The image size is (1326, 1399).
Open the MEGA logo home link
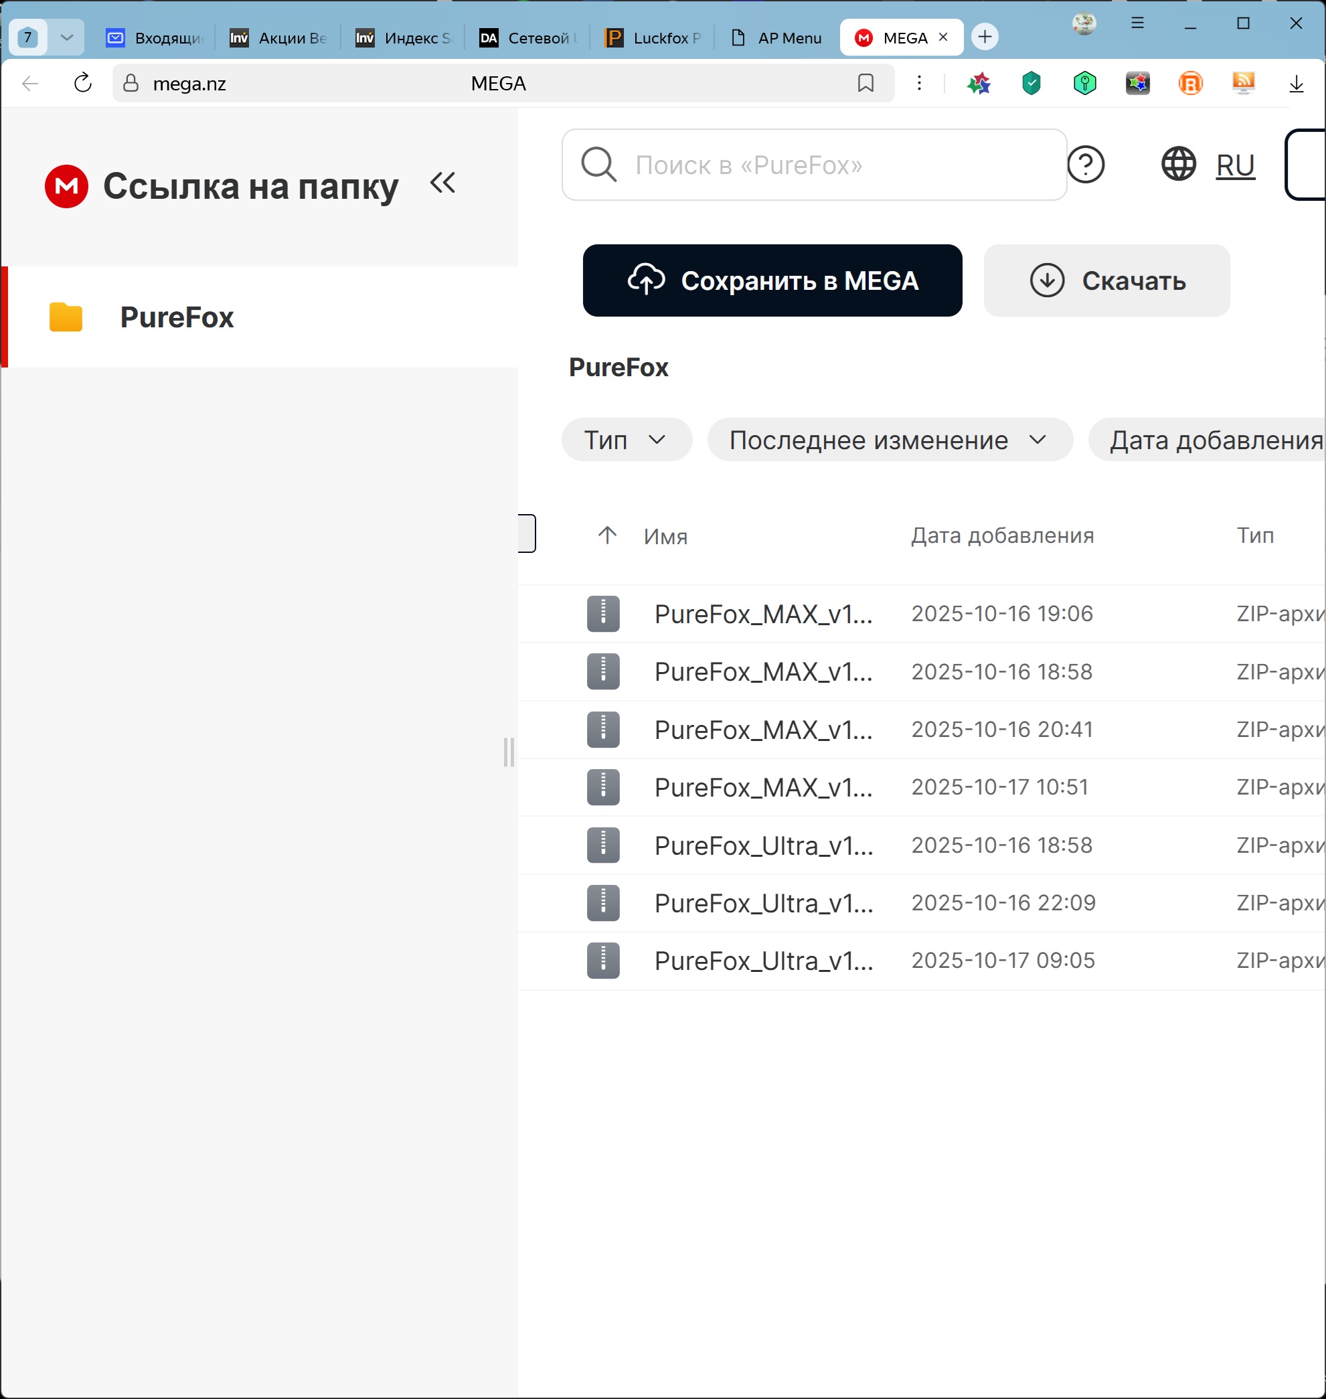pos(66,187)
